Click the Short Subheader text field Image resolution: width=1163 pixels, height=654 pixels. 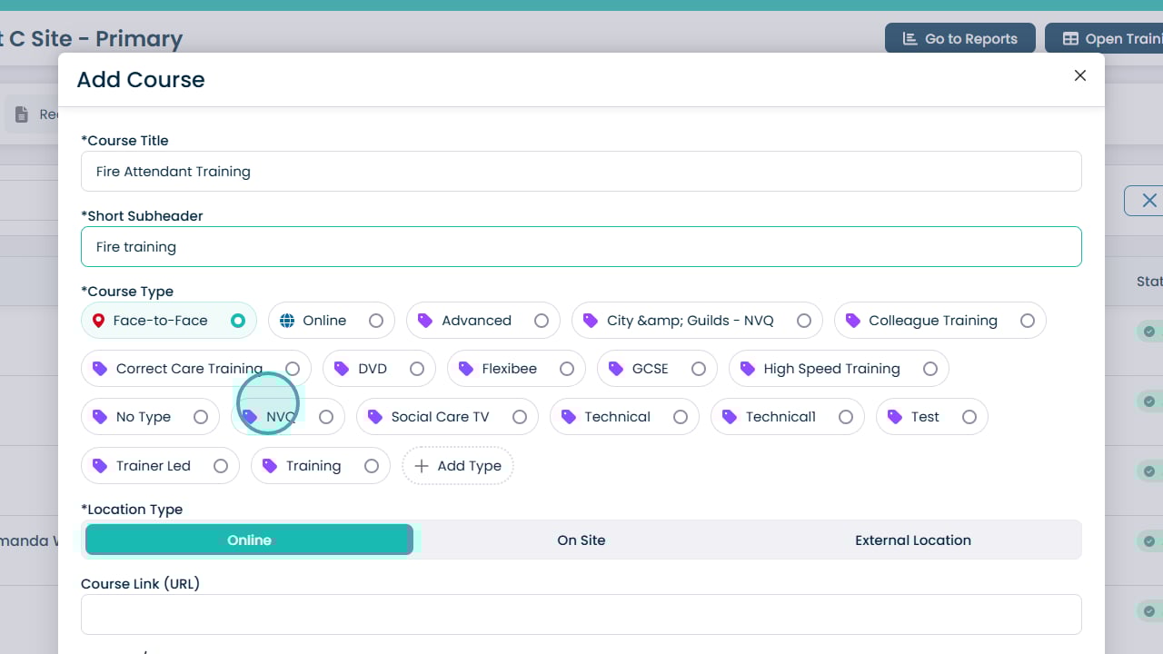point(581,247)
